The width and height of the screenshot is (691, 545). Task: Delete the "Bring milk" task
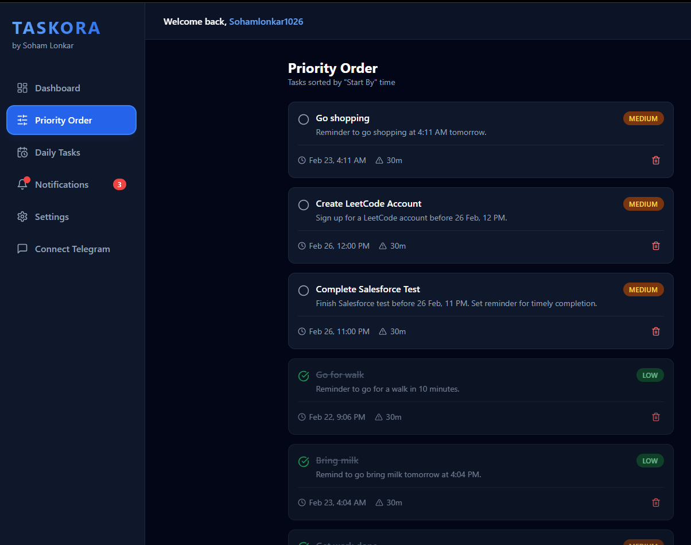[x=655, y=503]
